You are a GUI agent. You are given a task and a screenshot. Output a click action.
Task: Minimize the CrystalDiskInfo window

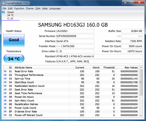(125, 2)
